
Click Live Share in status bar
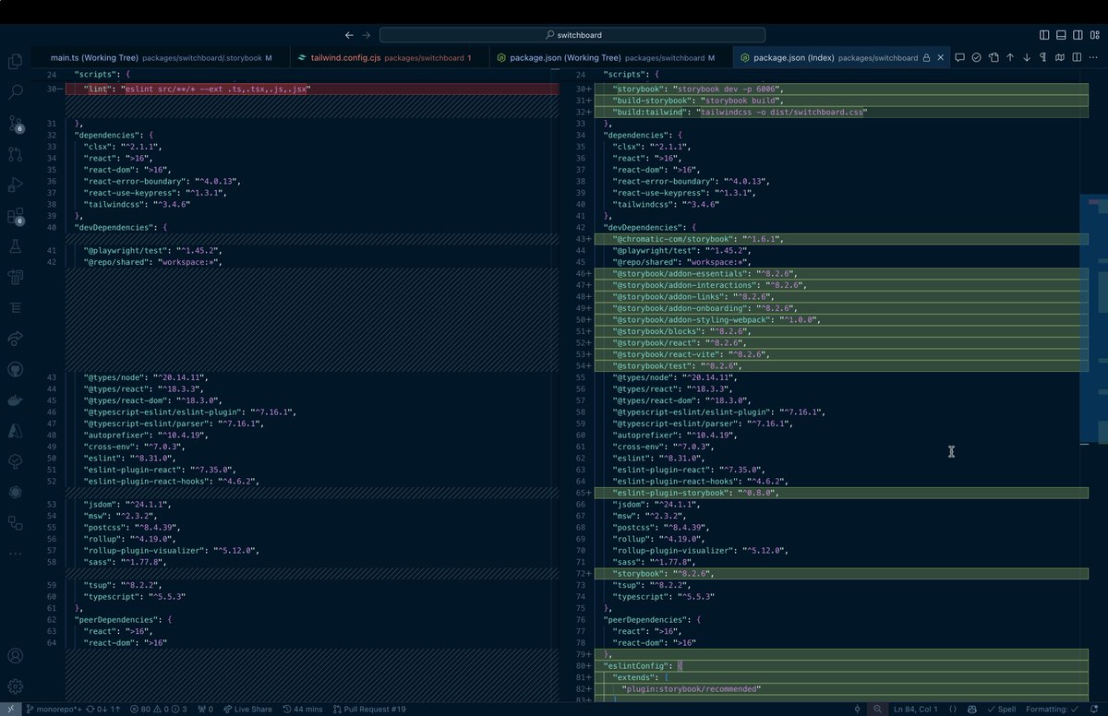tap(247, 709)
